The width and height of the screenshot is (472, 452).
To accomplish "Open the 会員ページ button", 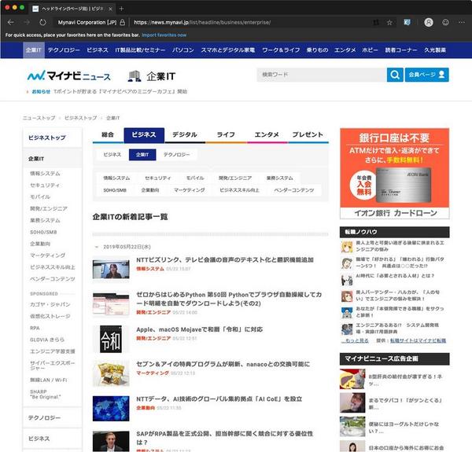I will click(427, 75).
